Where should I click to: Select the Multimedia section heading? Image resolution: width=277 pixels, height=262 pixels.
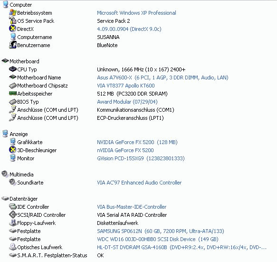pos(21,175)
